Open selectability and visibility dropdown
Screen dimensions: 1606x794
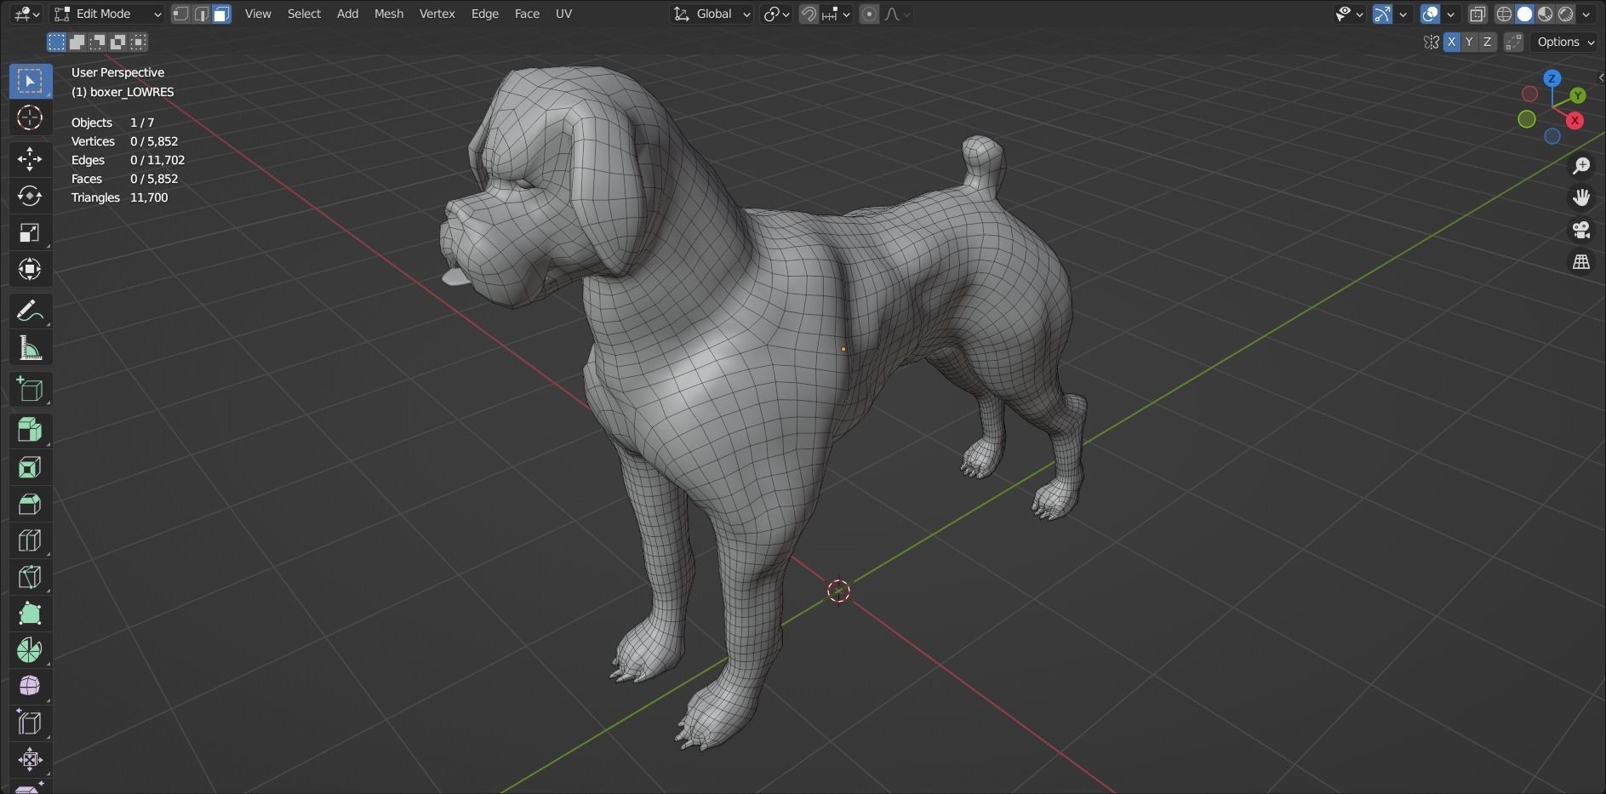click(x=1349, y=14)
